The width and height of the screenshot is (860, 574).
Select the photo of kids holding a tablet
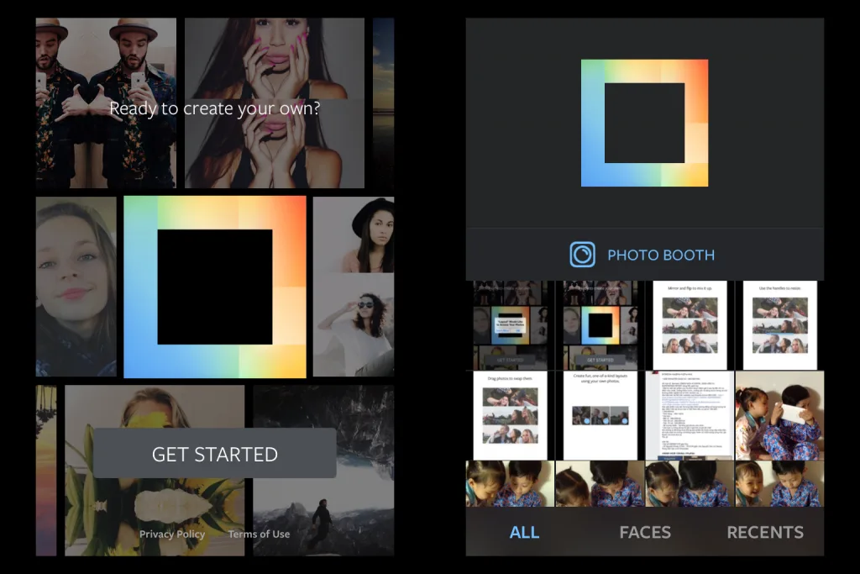pyautogui.click(x=779, y=415)
